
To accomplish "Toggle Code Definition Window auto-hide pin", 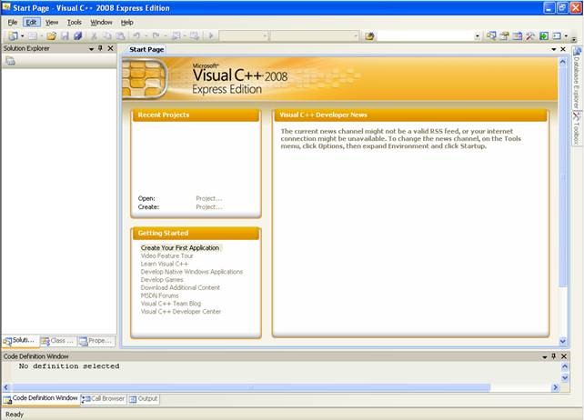I will click(x=553, y=356).
